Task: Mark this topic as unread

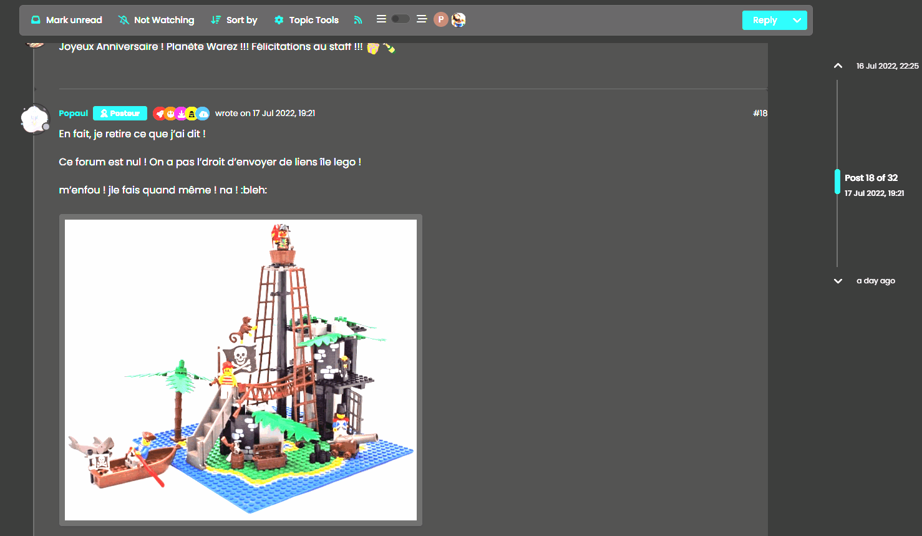Action: coord(67,20)
